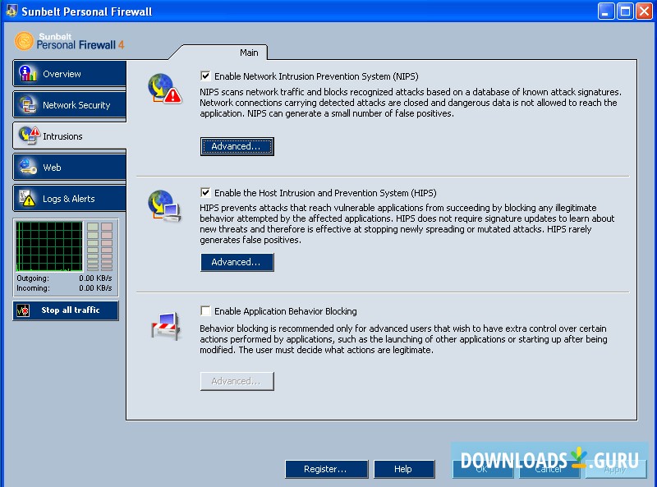Enable Application Behavior Blocking
The height and width of the screenshot is (487, 657).
pos(206,311)
